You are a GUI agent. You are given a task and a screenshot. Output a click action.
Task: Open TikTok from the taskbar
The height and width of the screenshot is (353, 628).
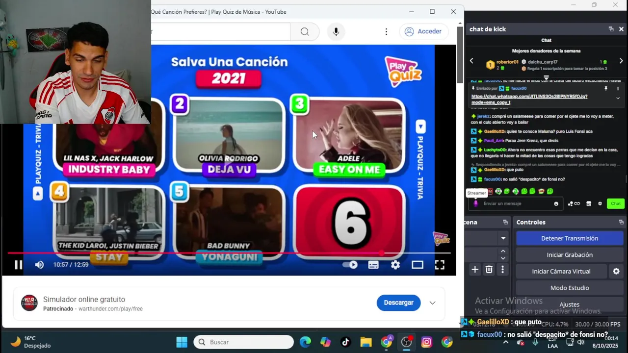(x=345, y=342)
